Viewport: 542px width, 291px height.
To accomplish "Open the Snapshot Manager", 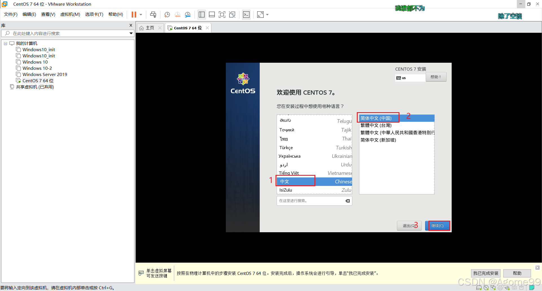I will pos(187,14).
